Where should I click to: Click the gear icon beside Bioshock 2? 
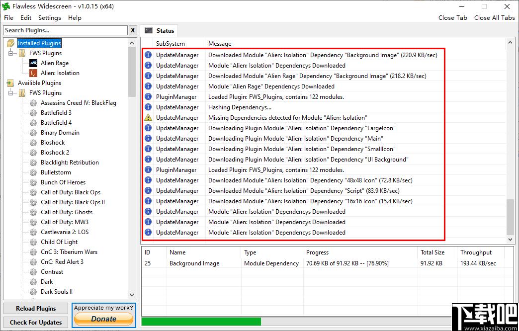click(x=33, y=153)
